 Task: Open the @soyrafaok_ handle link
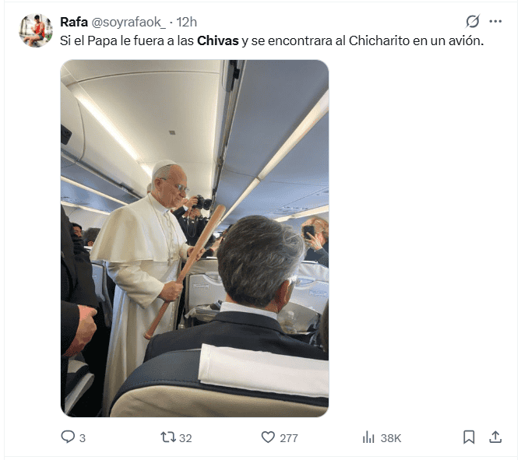[128, 23]
